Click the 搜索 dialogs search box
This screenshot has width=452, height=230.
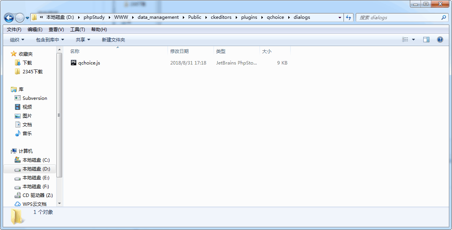point(399,18)
